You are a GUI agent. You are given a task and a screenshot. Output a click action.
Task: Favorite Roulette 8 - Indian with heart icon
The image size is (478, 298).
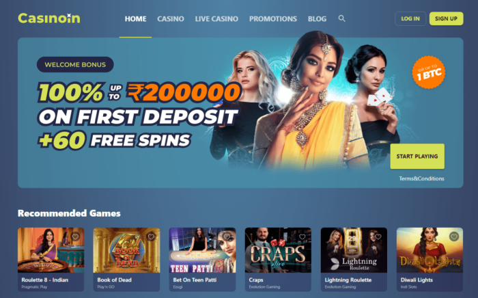75,236
